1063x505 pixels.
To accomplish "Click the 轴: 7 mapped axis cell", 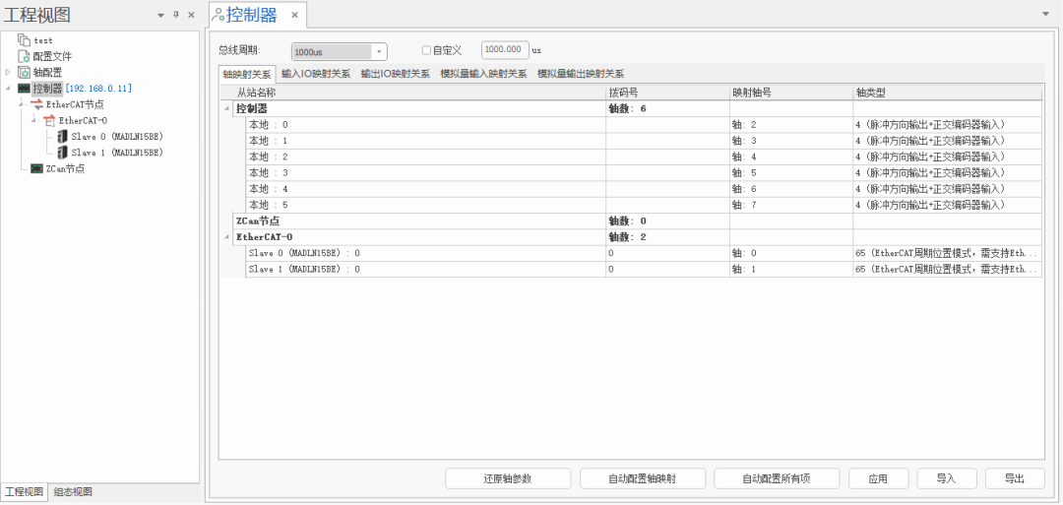I will (x=791, y=205).
